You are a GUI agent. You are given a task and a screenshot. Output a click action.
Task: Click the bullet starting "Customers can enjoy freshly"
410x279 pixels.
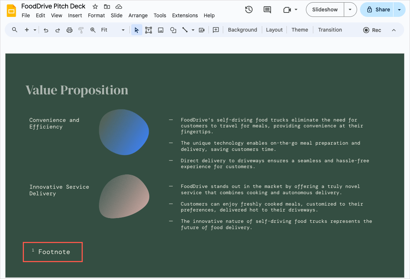(272, 207)
